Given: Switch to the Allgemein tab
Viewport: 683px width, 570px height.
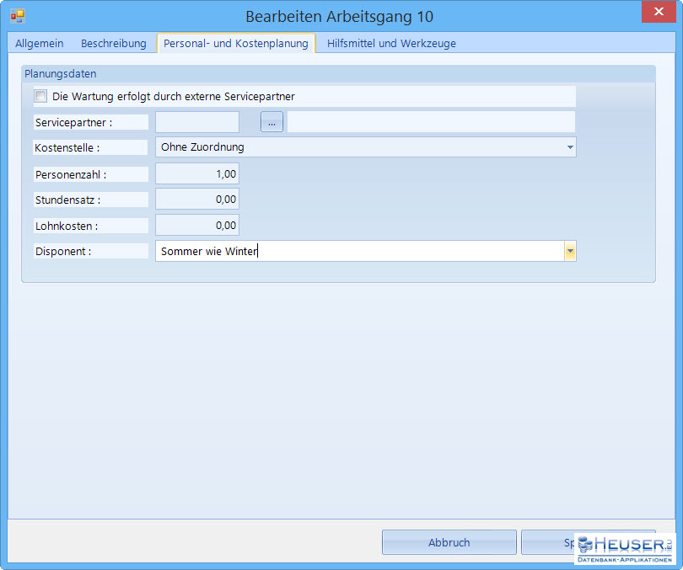Looking at the screenshot, I should pos(39,43).
